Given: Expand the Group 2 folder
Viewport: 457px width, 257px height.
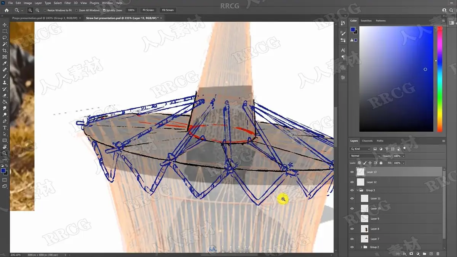Looking at the screenshot, I should 361,247.
